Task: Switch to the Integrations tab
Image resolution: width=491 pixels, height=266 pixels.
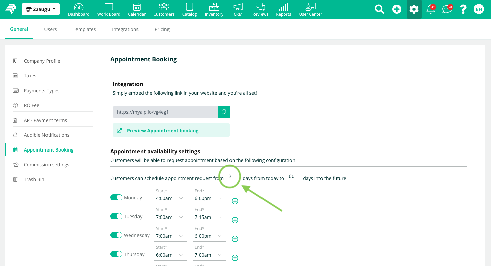Action: tap(125, 29)
